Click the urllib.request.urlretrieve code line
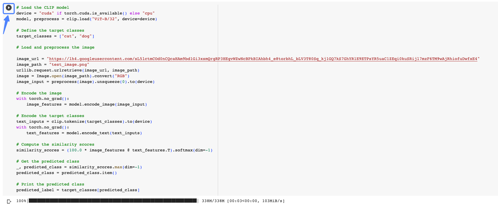Screen dimensions: 498x210 (x=78, y=70)
